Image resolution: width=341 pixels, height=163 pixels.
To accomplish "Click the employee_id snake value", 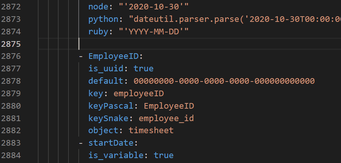I will (166, 118).
